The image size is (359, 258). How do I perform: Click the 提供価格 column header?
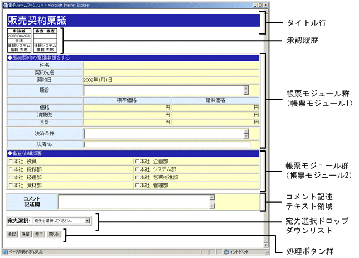[x=215, y=100]
